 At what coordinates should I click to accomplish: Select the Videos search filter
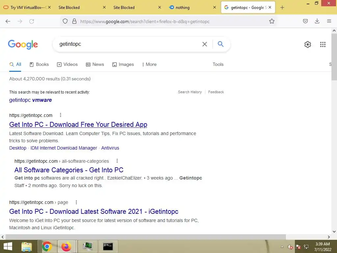pos(67,64)
